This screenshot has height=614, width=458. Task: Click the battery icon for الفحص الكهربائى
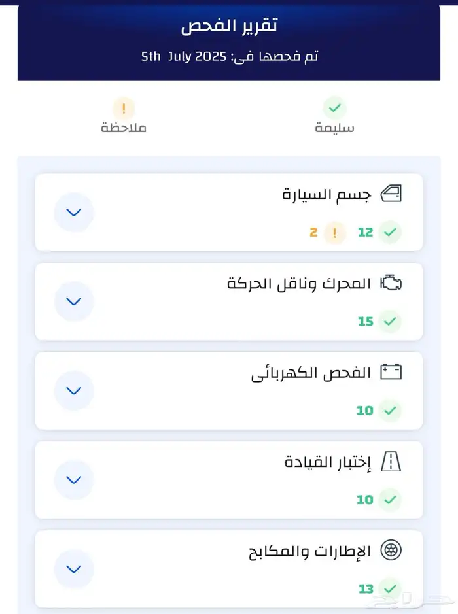coord(391,373)
